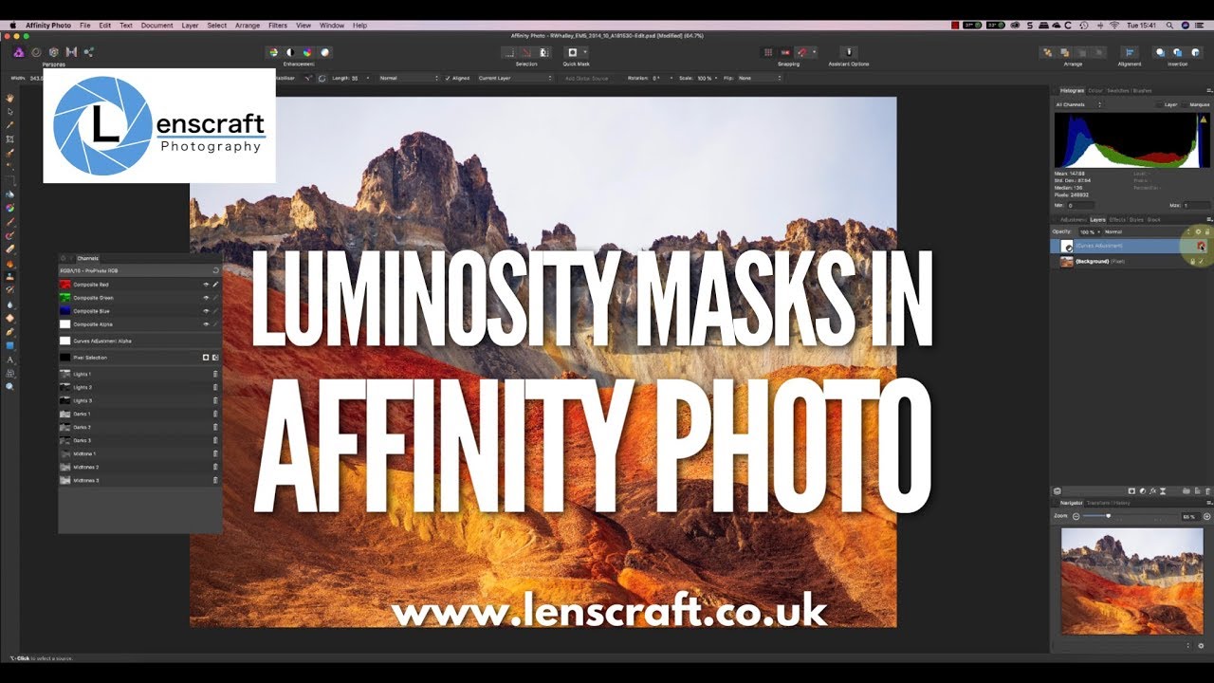
Task: Enable the Layer checkbox in Histogram
Action: coord(1159,104)
